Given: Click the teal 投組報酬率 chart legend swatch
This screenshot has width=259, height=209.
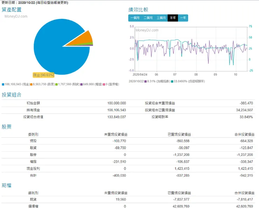Looking at the screenshot, I should click(172, 82).
